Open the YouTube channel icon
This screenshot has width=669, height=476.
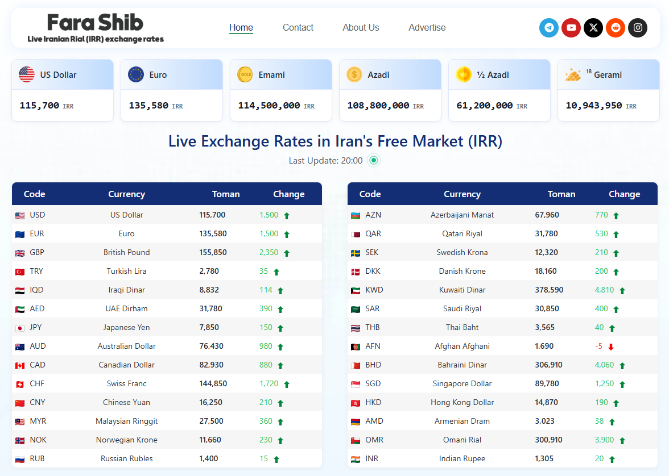click(x=571, y=28)
